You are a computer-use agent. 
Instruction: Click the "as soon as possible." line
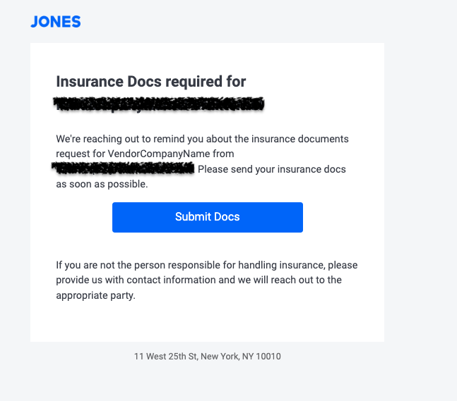102,185
